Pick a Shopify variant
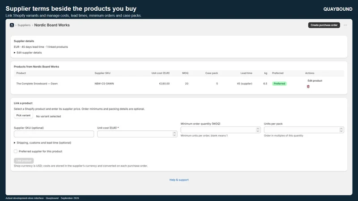Screen dimensions: 358x201 coord(23,116)
